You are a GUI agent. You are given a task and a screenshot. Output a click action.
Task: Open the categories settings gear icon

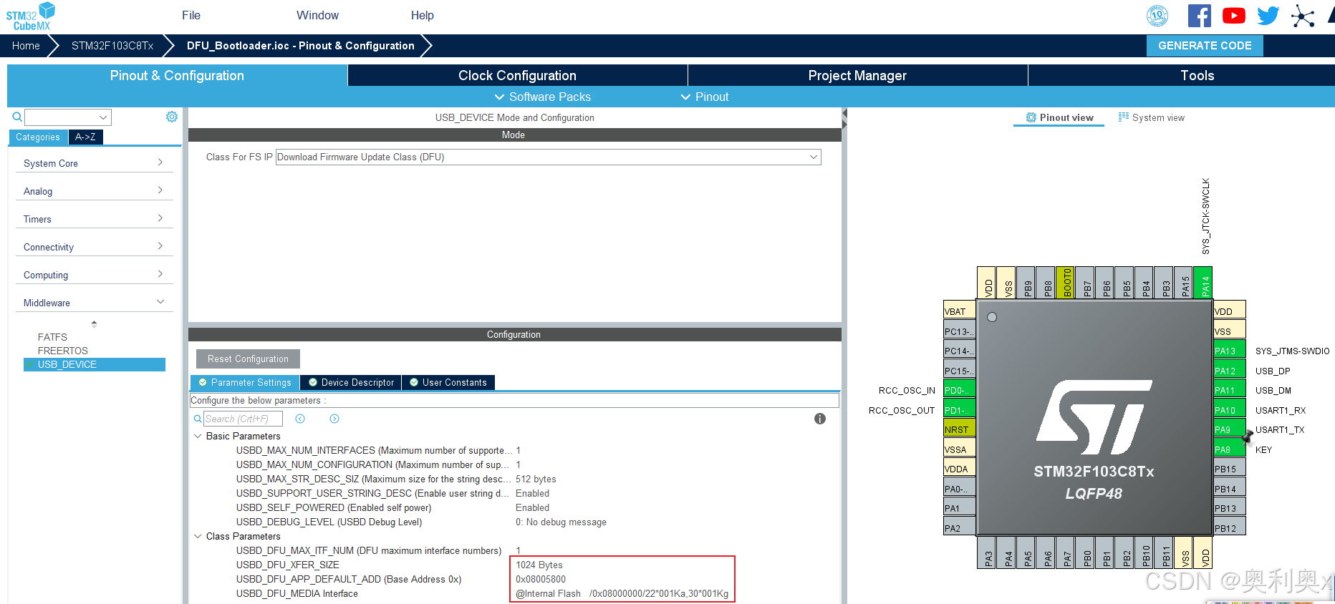(x=172, y=117)
